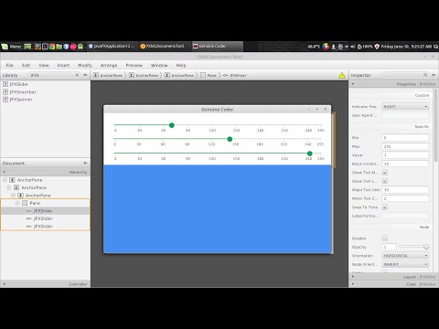
Task: Open the Library panel options menu icon
Action: [86, 75]
